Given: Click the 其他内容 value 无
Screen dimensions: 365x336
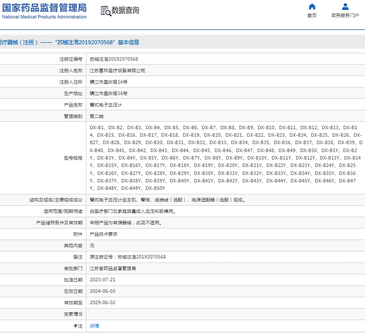Looking at the screenshot, I should tap(92, 246).
